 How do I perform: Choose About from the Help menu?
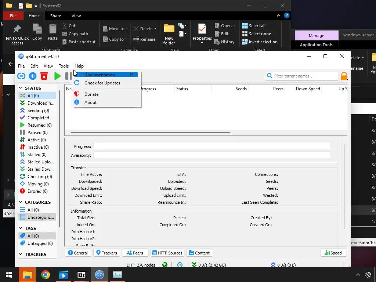106,102
